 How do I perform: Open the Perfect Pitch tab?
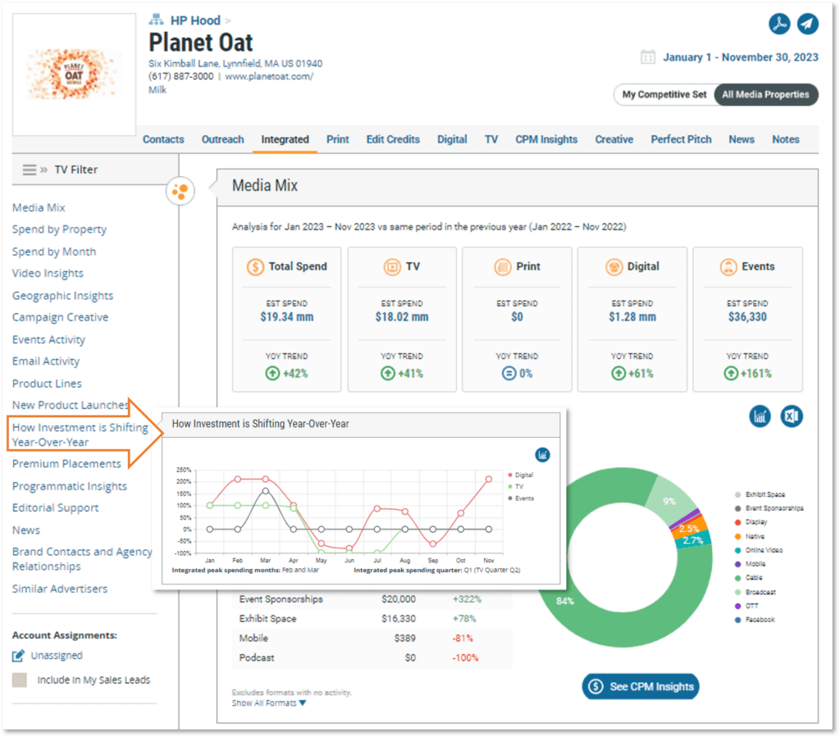pos(681,139)
